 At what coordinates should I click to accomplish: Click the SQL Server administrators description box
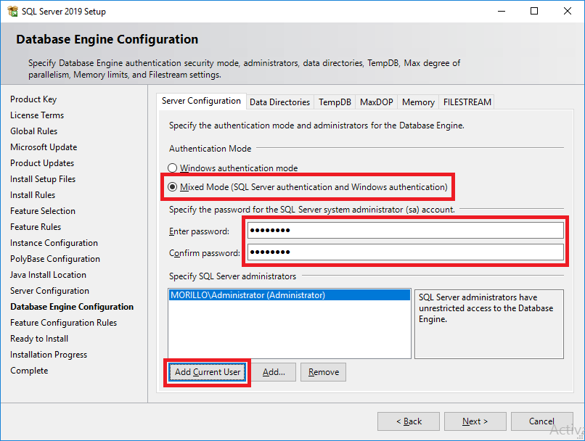[489, 324]
